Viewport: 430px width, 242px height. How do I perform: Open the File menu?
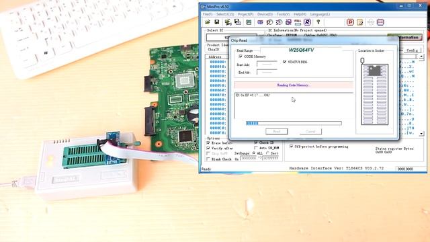208,14
